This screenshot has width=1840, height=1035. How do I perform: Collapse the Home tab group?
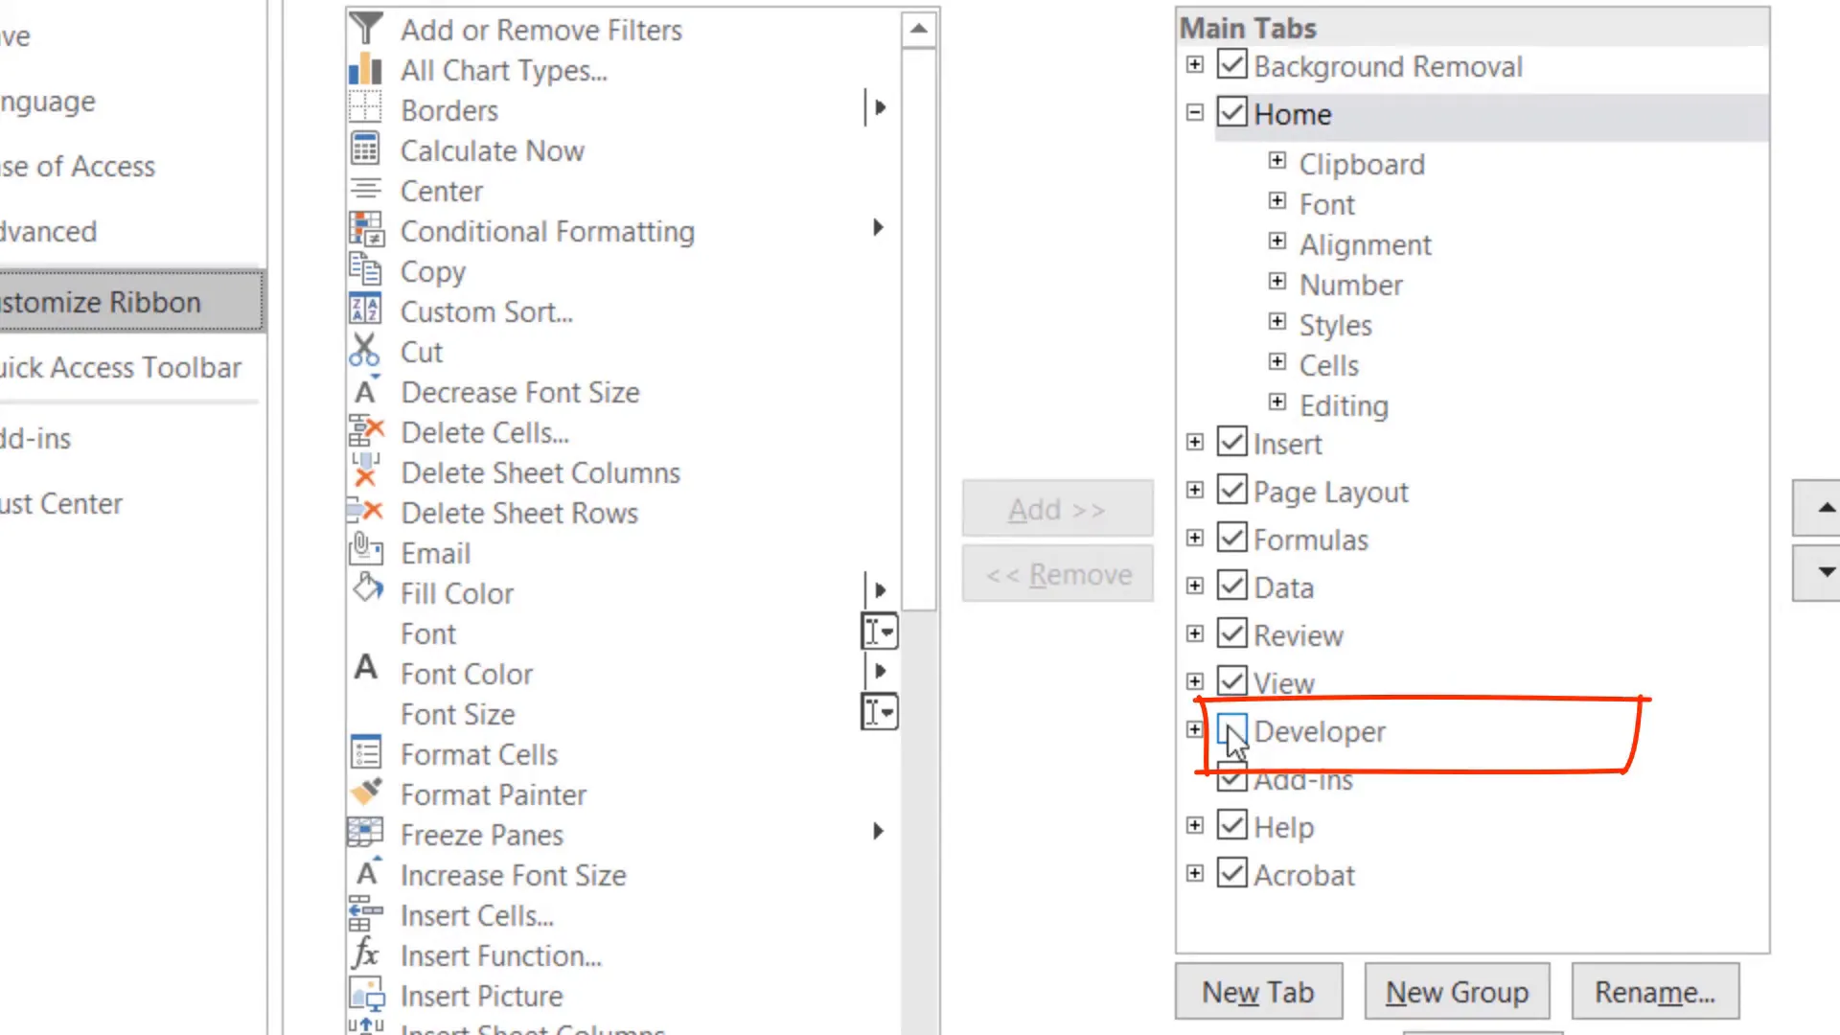click(1194, 112)
